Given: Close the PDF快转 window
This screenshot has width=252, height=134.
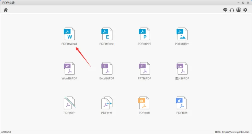Looking at the screenshot, I should pos(248,3).
